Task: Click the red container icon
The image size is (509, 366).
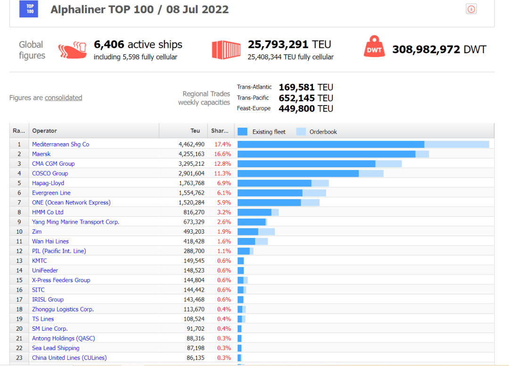Action: [x=223, y=50]
